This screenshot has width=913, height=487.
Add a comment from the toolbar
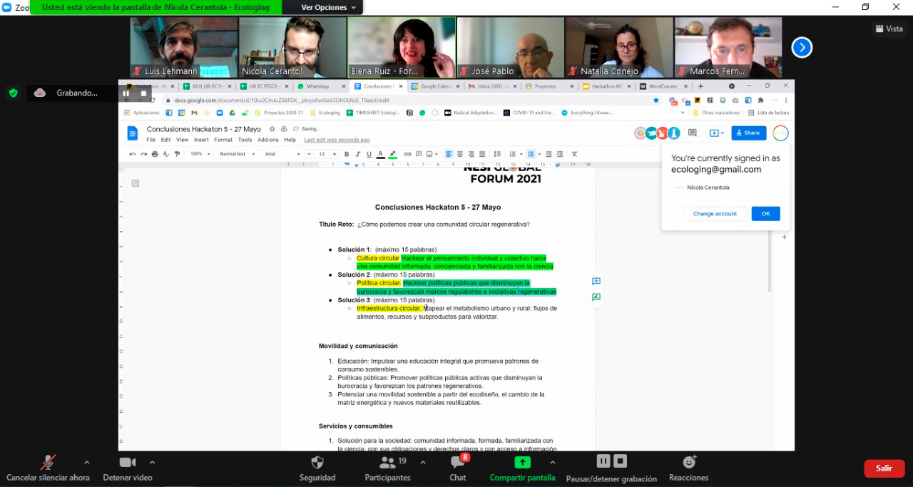pos(419,154)
